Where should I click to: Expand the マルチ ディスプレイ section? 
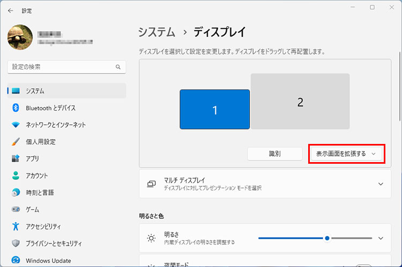(381, 184)
